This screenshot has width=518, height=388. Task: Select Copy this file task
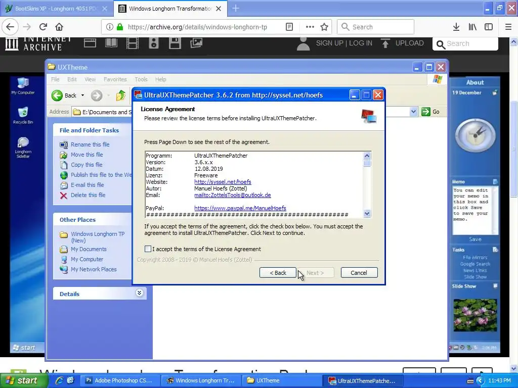[87, 165]
